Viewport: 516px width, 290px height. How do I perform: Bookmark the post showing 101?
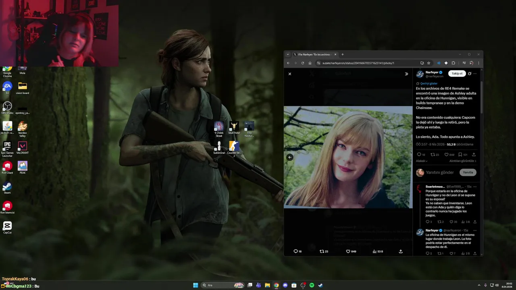[463, 155]
